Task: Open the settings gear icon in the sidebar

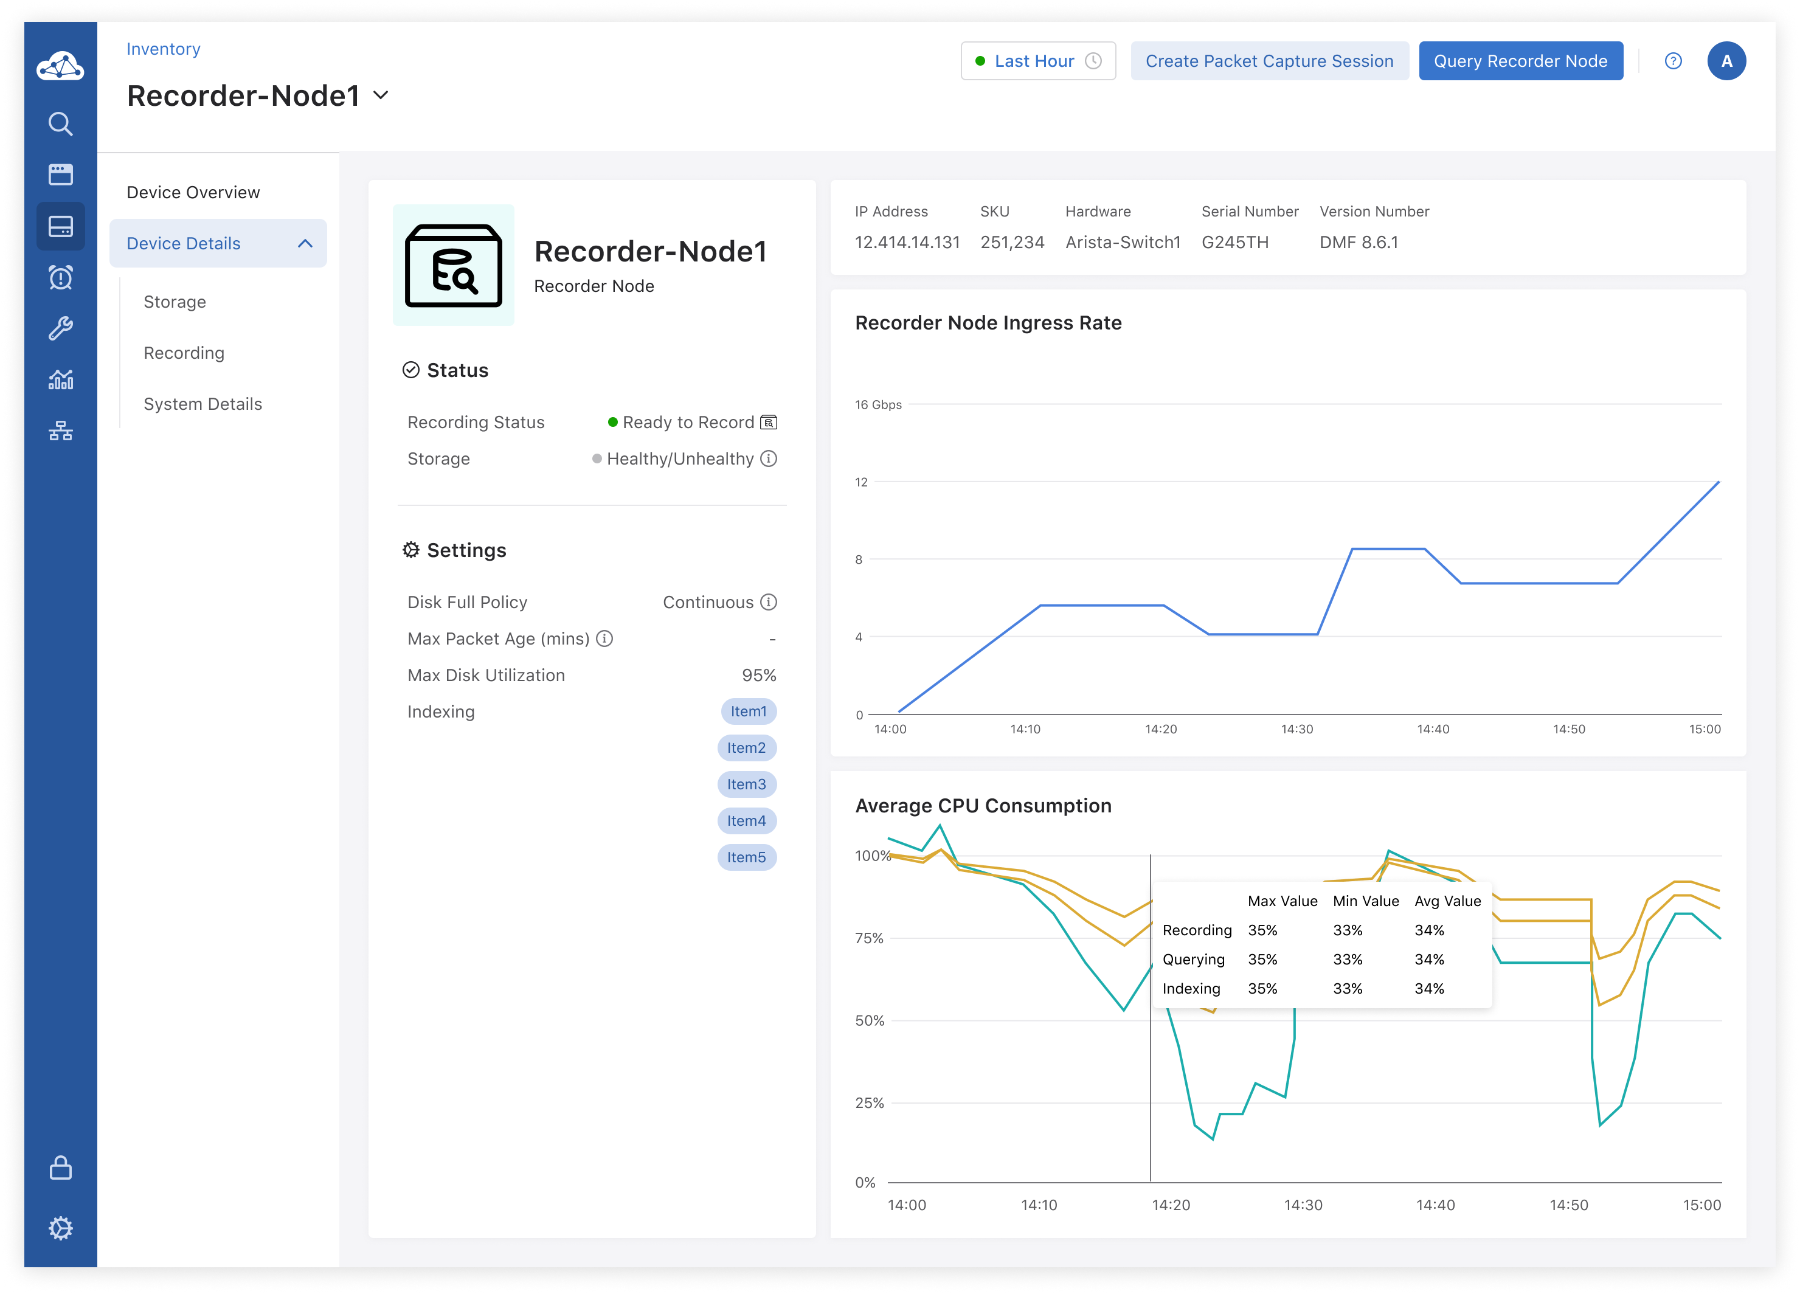Action: [60, 1228]
